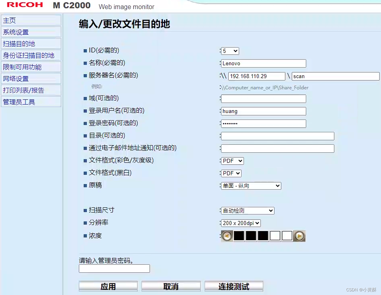Open the scan size 自动检测 dropdown

point(248,210)
